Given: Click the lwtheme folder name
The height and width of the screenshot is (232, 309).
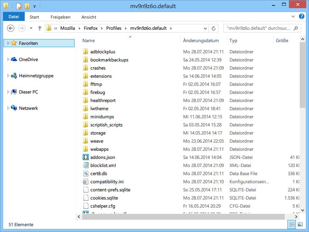Looking at the screenshot, I should [99, 109].
